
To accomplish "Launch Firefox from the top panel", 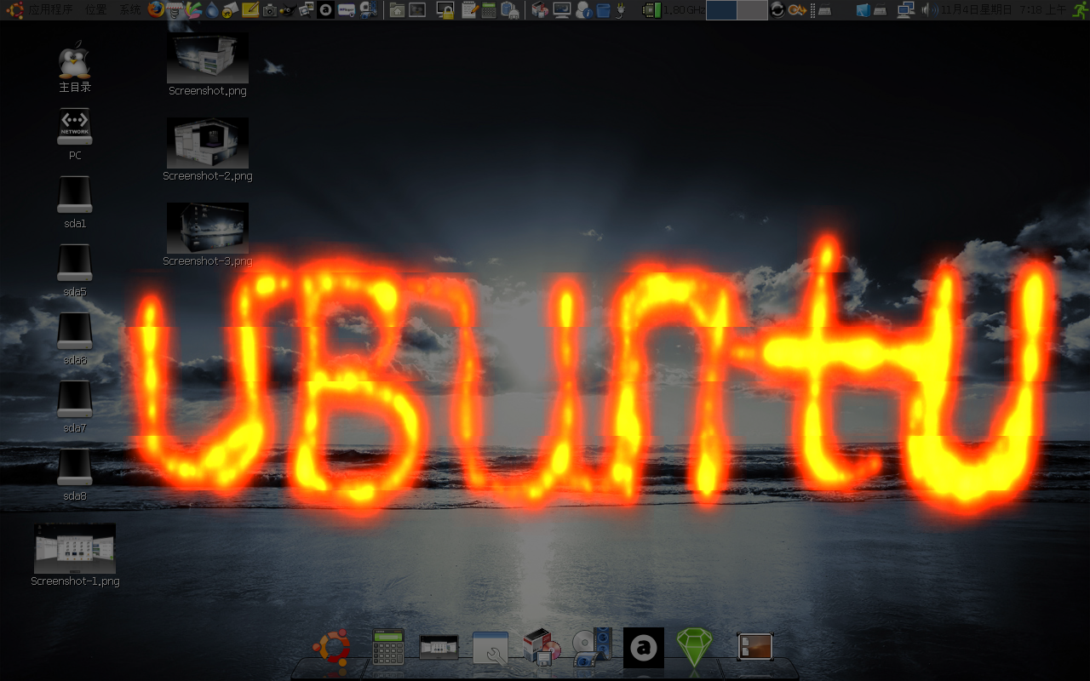I will pyautogui.click(x=156, y=10).
